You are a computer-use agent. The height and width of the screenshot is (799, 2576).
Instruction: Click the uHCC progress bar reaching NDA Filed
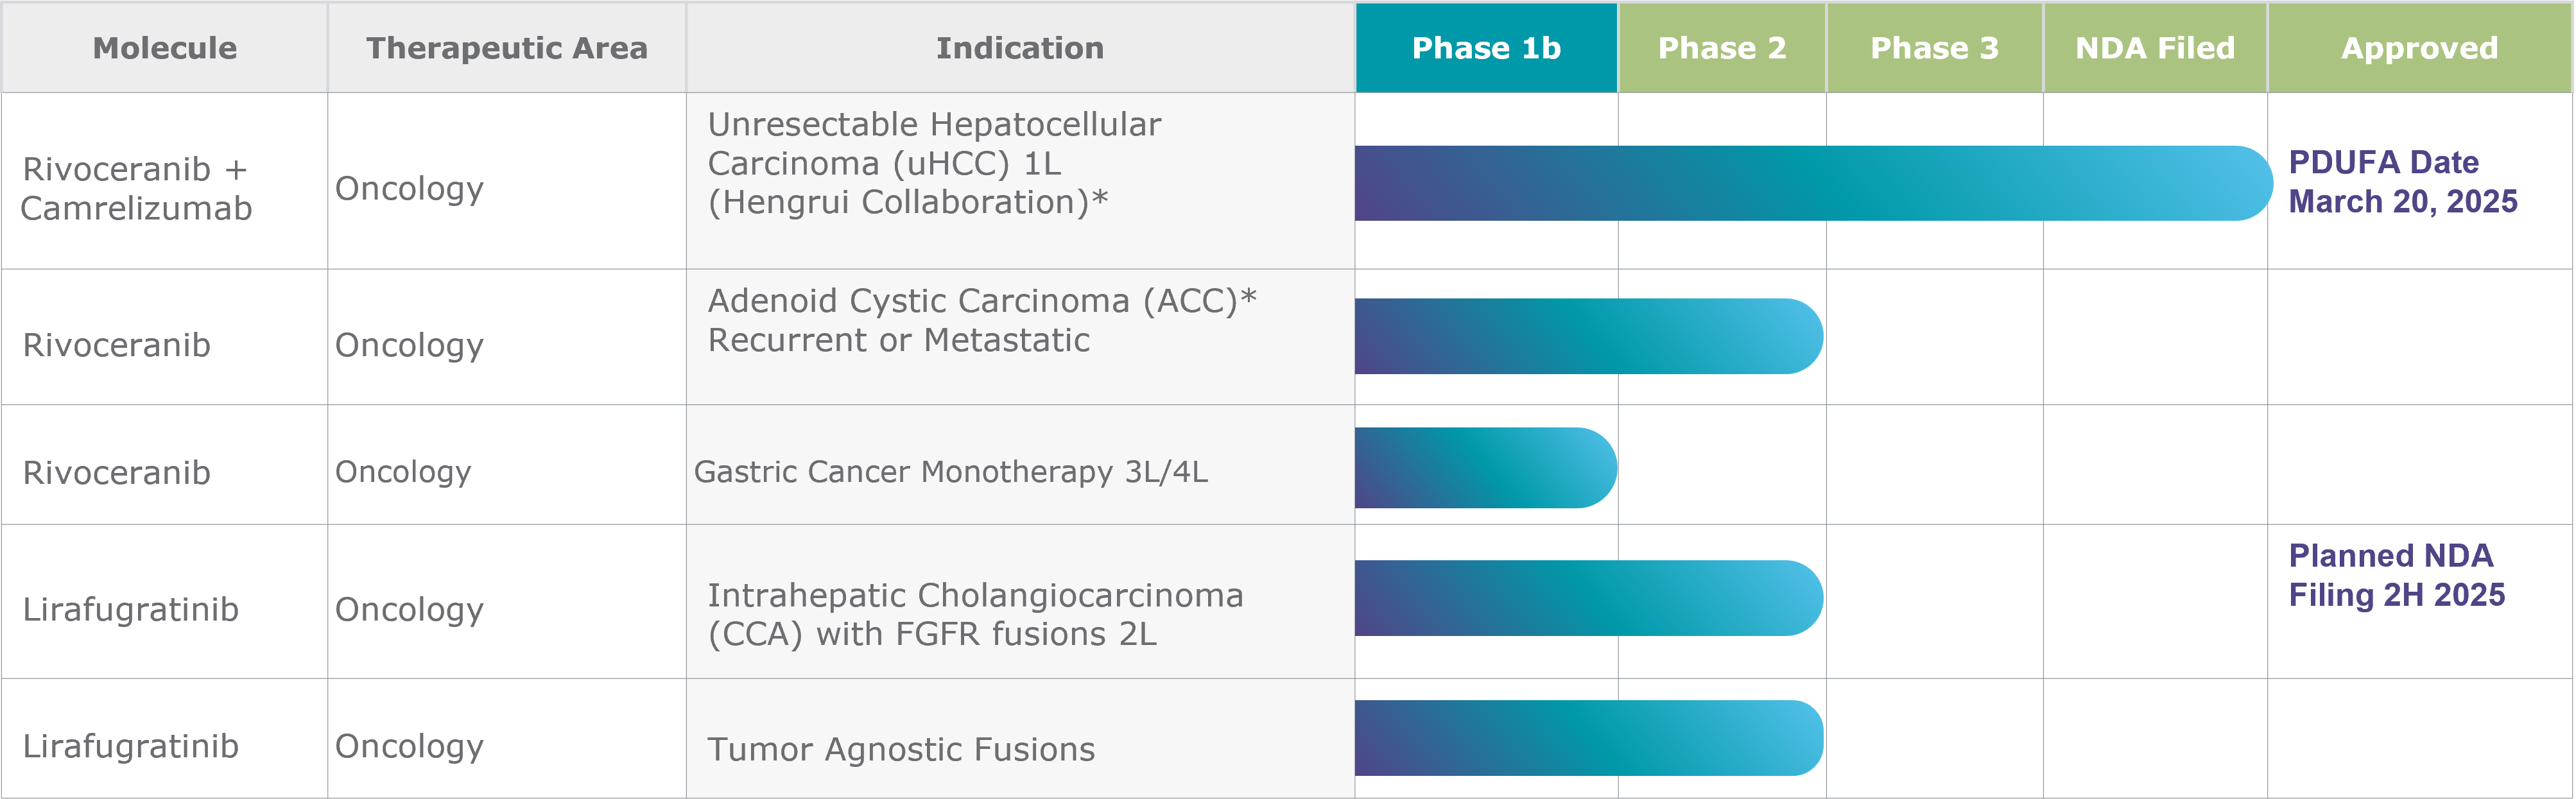tap(1813, 183)
